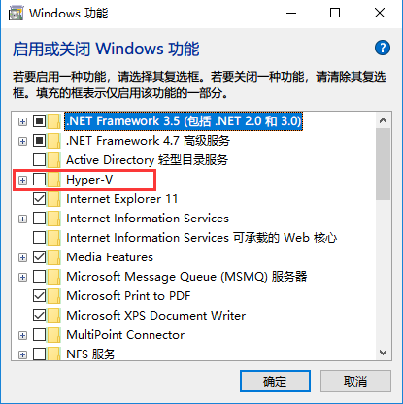Click the Hyper-V folder icon
The width and height of the screenshot is (403, 404).
pos(53,180)
